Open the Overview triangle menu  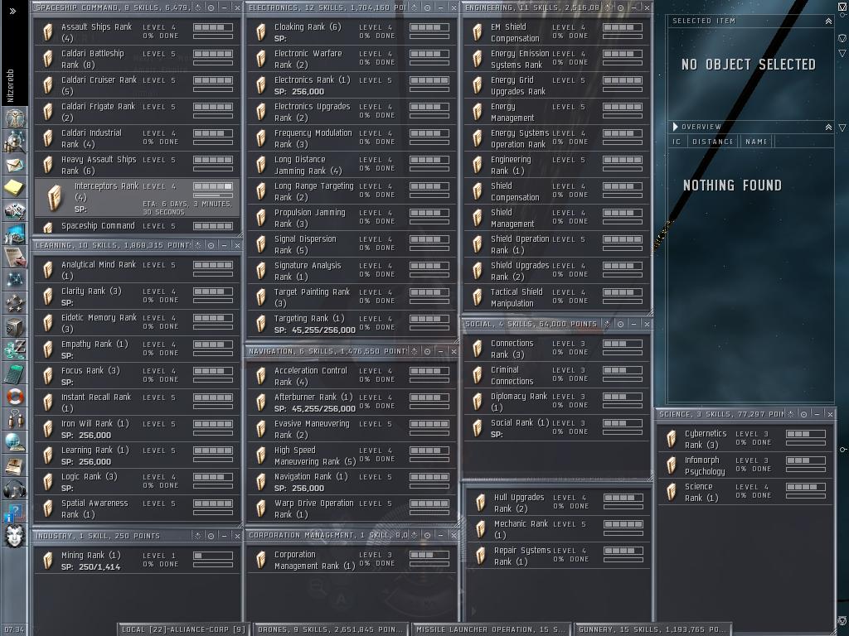(675, 127)
